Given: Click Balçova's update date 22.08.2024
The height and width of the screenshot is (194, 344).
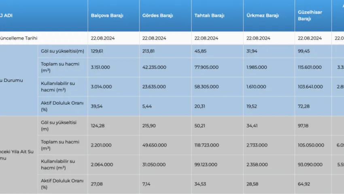Looking at the screenshot, I should 102,38.
